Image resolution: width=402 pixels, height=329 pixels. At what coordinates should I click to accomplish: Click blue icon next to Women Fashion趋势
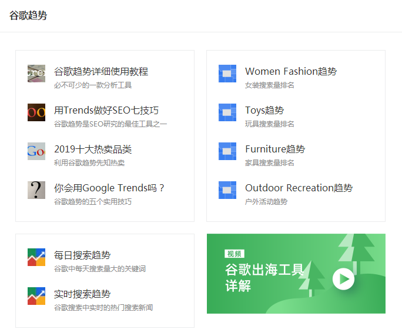(x=227, y=74)
